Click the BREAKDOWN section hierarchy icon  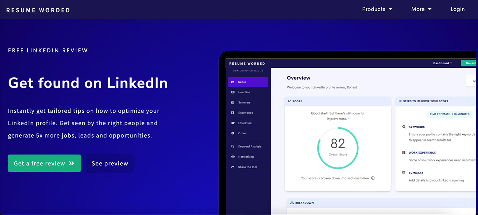pos(292,203)
